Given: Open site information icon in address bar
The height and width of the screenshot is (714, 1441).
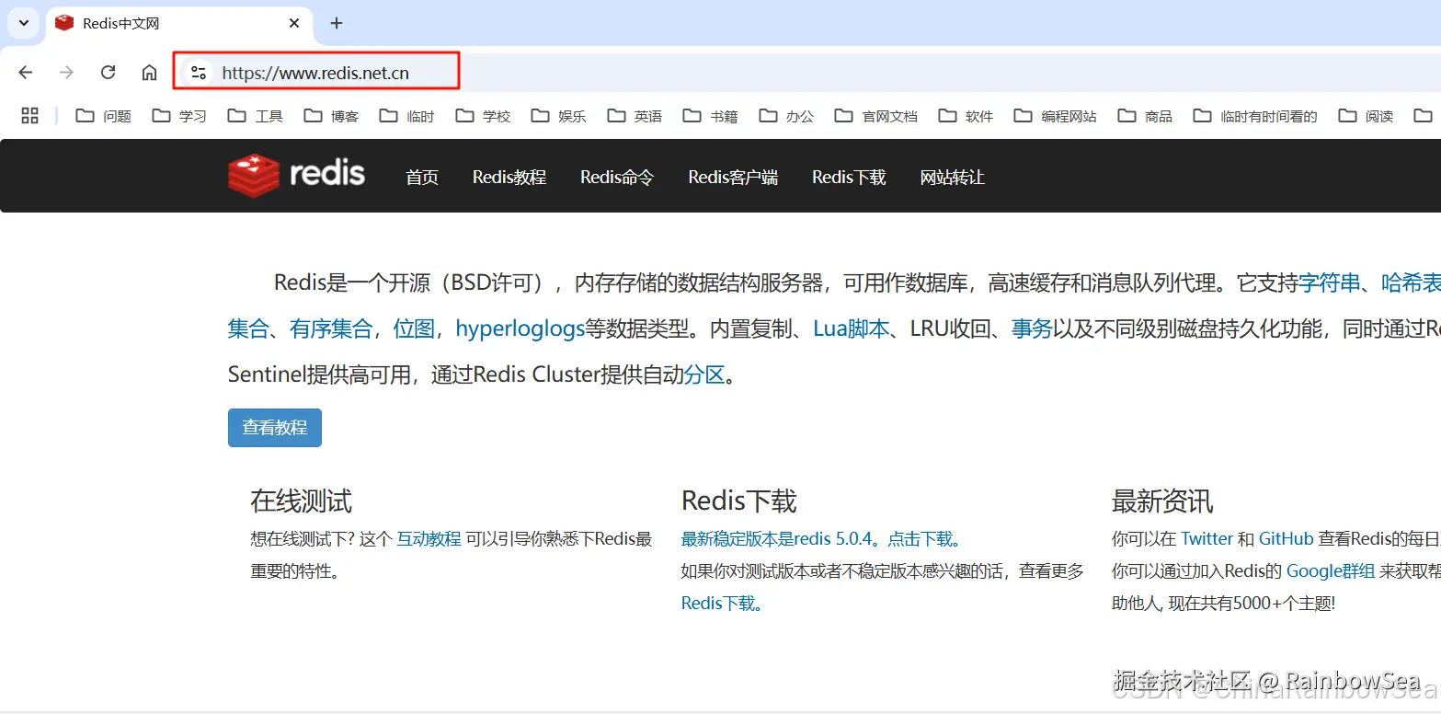Looking at the screenshot, I should coord(198,73).
